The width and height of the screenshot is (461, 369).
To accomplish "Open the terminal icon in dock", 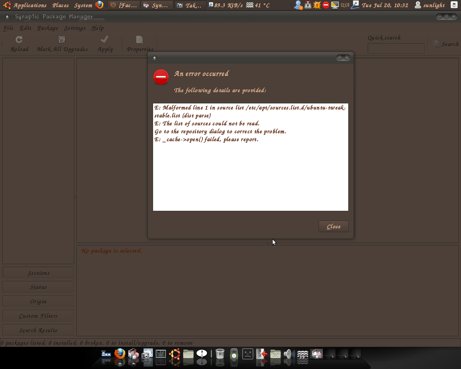I will click(x=161, y=354).
